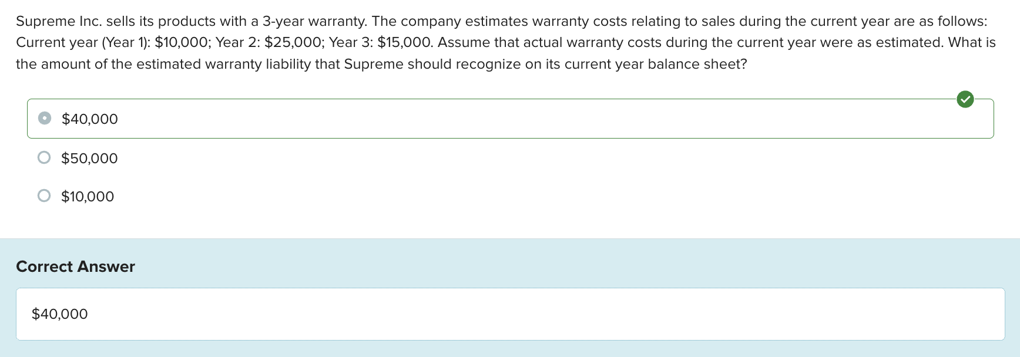
Task: Click the selected $40,000 radio button
Action: [43, 118]
